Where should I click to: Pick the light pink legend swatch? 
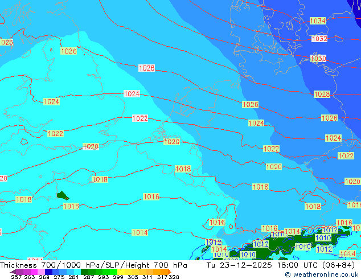(41, 272)
